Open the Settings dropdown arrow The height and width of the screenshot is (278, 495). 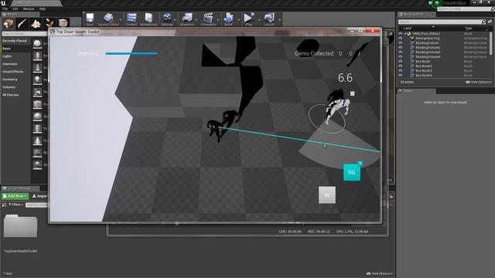click(176, 19)
